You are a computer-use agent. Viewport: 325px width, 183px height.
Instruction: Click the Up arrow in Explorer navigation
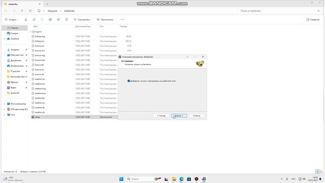[22, 11]
